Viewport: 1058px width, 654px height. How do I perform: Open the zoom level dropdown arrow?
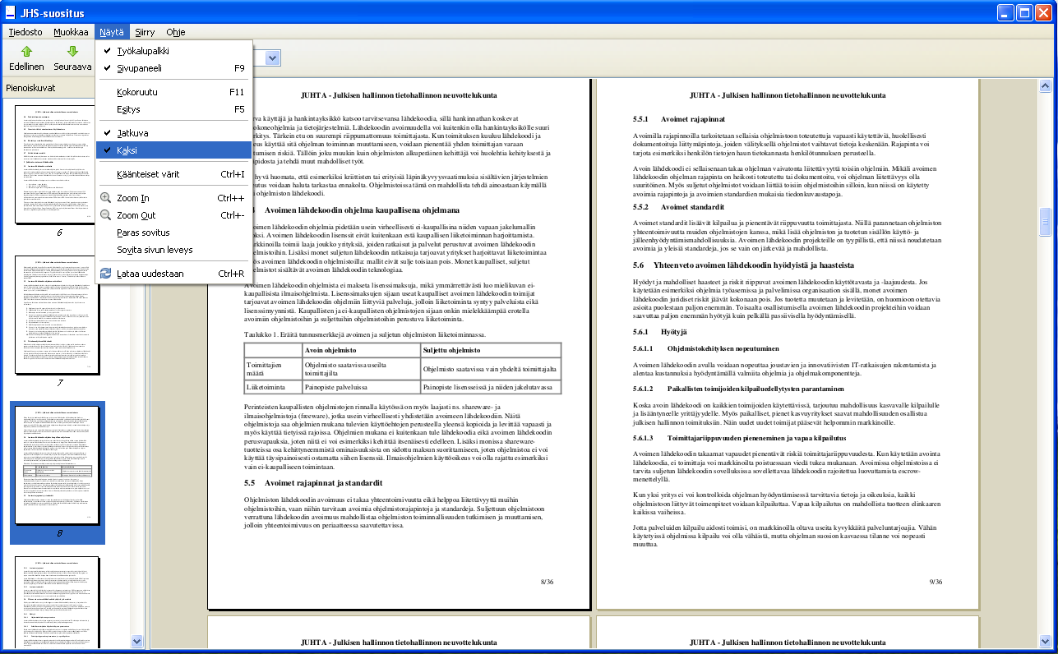(x=273, y=58)
